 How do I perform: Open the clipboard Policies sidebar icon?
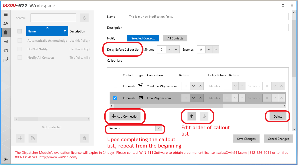pyautogui.click(x=6, y=32)
